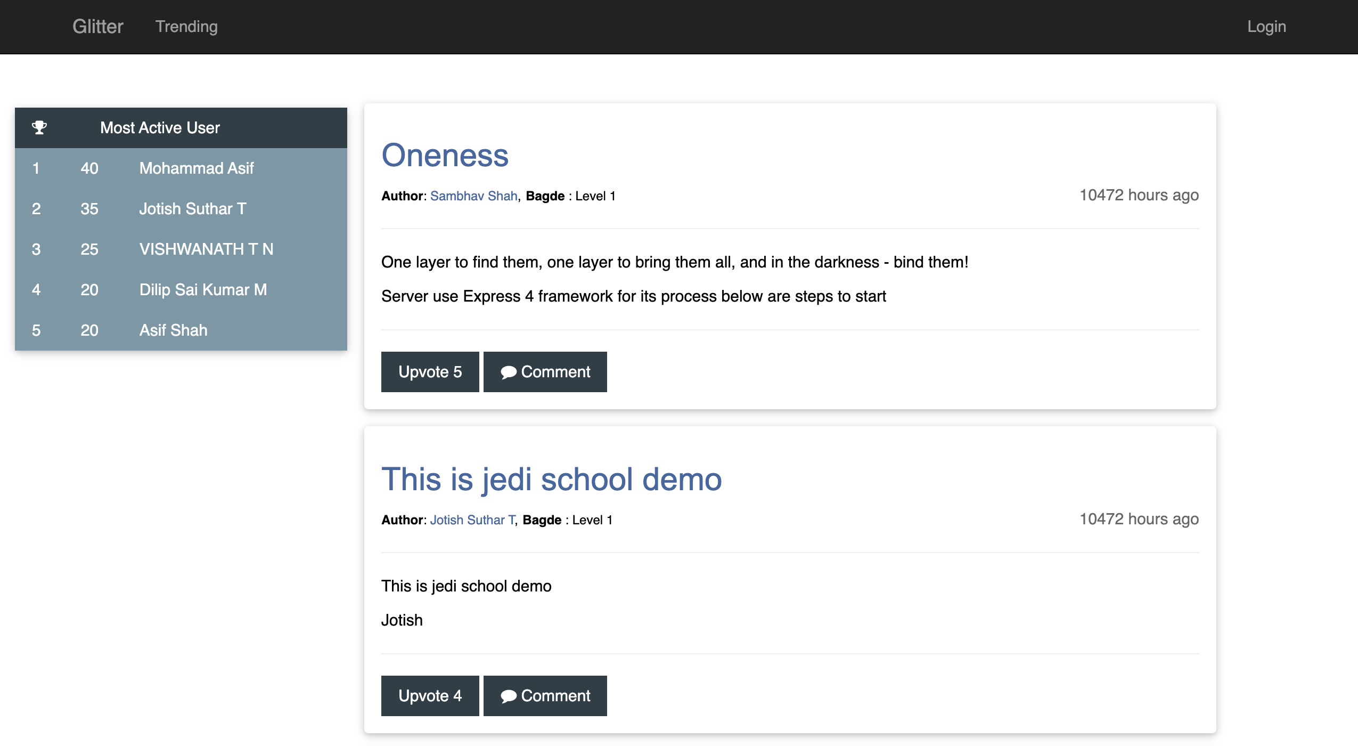Viewport: 1358px width, 746px height.
Task: Open the Login page
Action: [x=1266, y=27]
